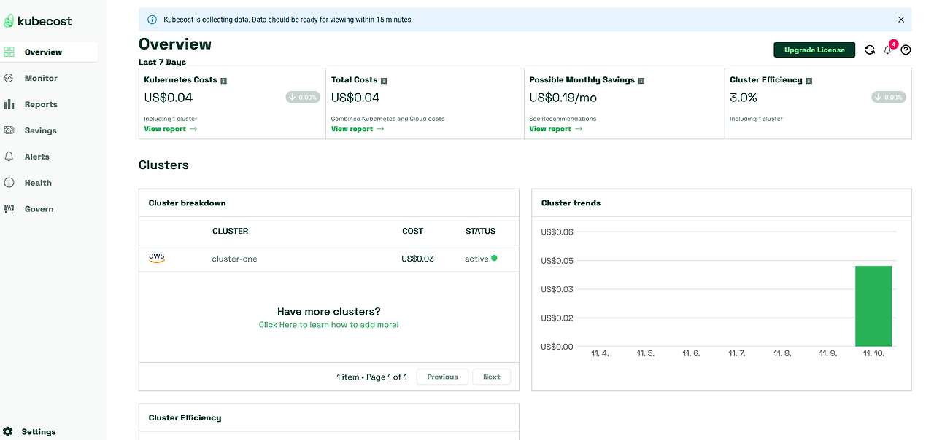
Task: Click the US$0.06 axis label
Action: coord(557,232)
